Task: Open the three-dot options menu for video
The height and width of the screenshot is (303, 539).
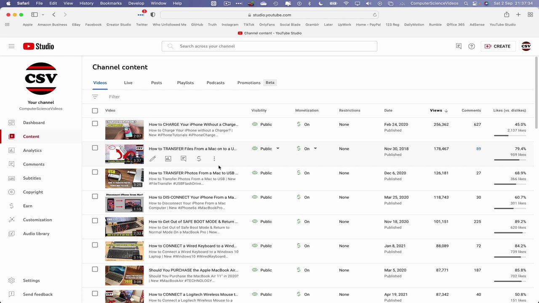Action: point(214,159)
